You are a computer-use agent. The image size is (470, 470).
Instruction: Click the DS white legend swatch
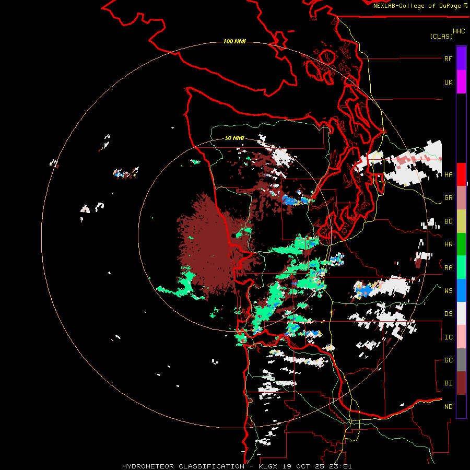tap(461, 313)
